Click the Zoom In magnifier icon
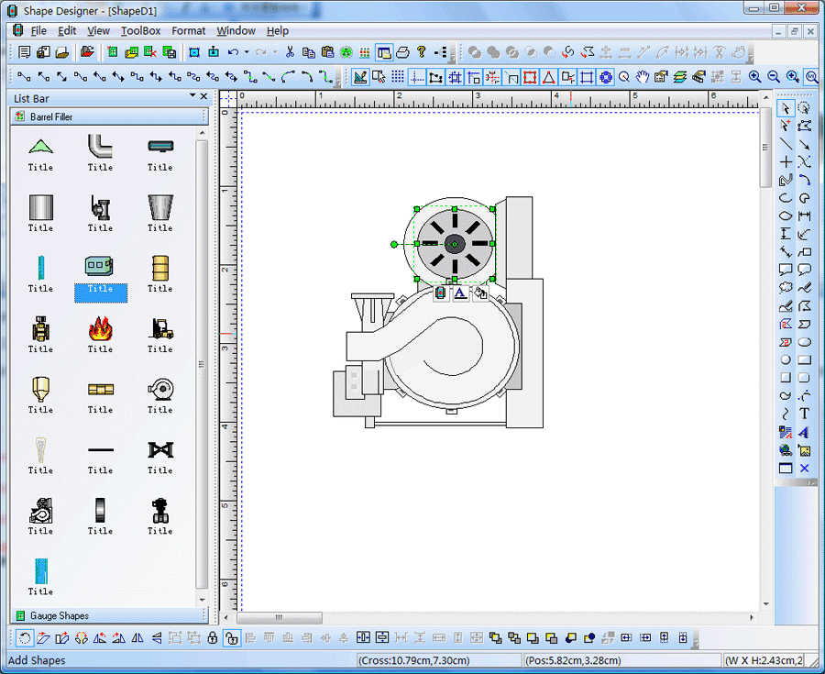 754,77
